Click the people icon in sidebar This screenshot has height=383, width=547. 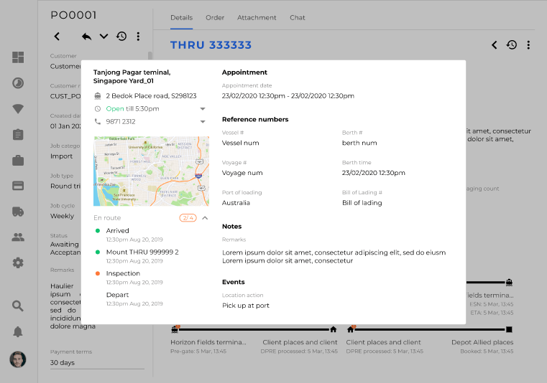(x=18, y=237)
